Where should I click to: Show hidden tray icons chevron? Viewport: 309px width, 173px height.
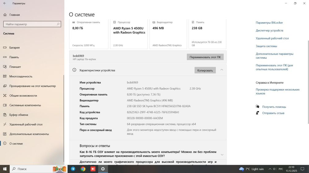270,169
